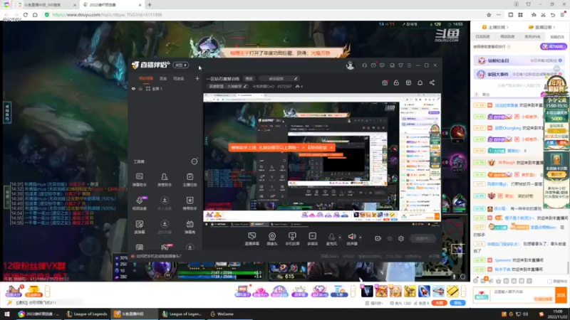
Task: Click the record video icon in bottom bar
Action: pyautogui.click(x=378, y=238)
